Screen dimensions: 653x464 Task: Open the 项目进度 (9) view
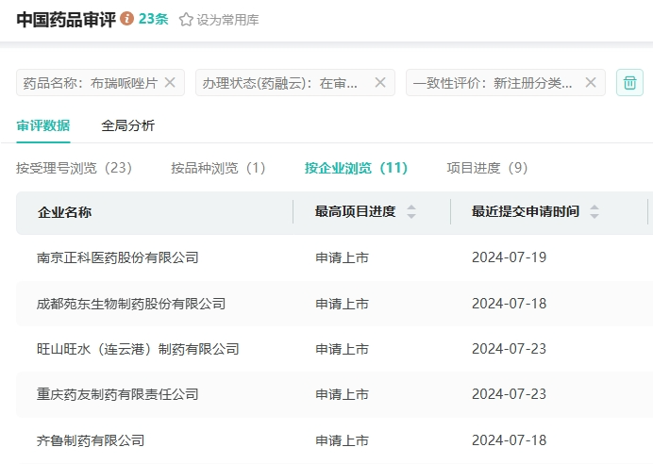[487, 168]
